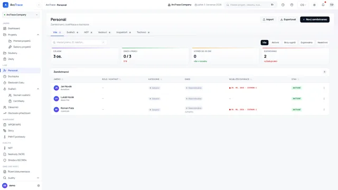Open Sledování času time tracking
The height and width of the screenshot is (190, 338).
[16, 82]
